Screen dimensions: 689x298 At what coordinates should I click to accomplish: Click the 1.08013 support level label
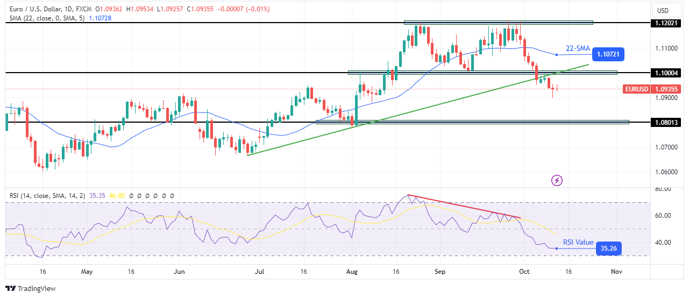[667, 122]
